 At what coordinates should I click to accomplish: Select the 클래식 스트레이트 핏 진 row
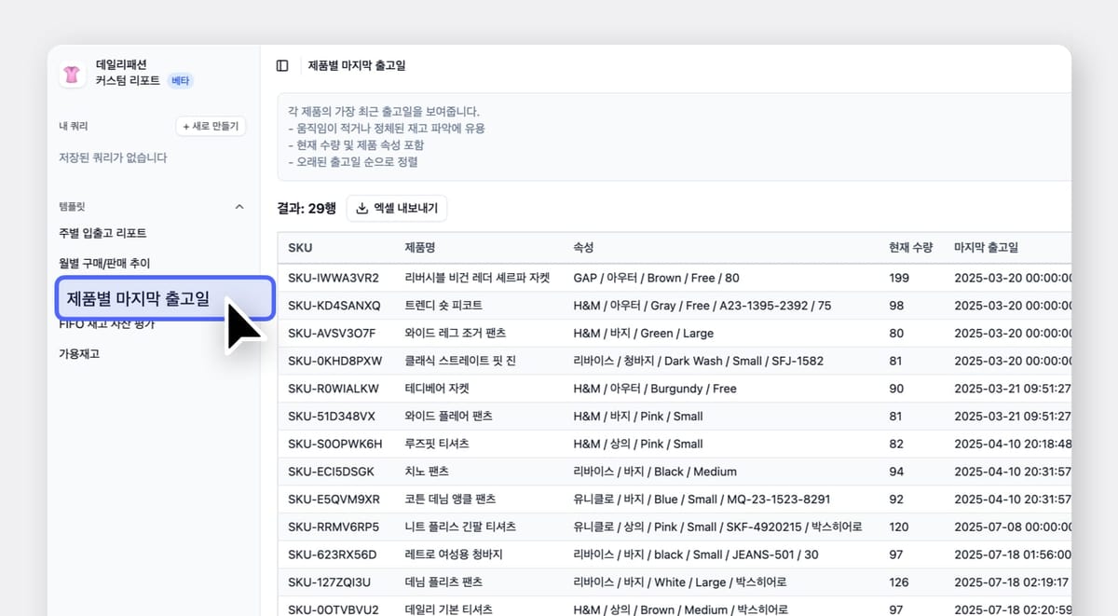[x=559, y=361]
